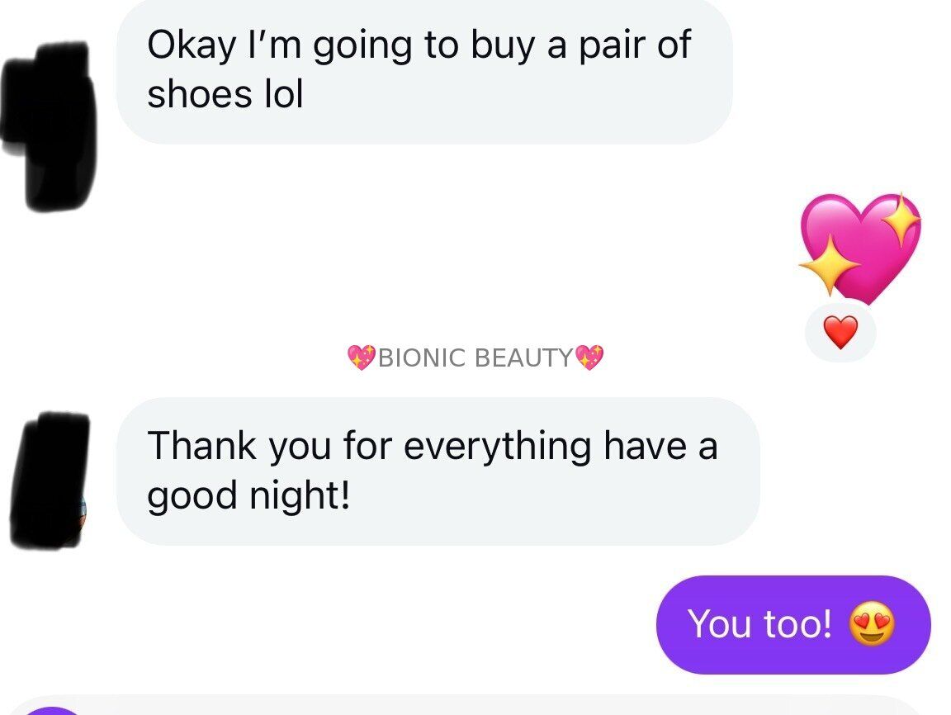Click the BIONIC BEAUTY name label
This screenshot has height=715, width=951.
475,357
